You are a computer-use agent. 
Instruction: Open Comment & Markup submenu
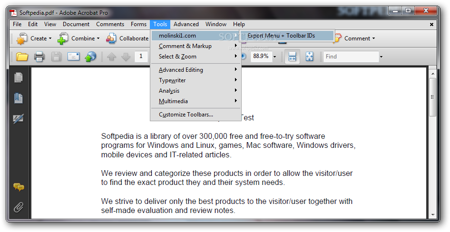pos(196,46)
